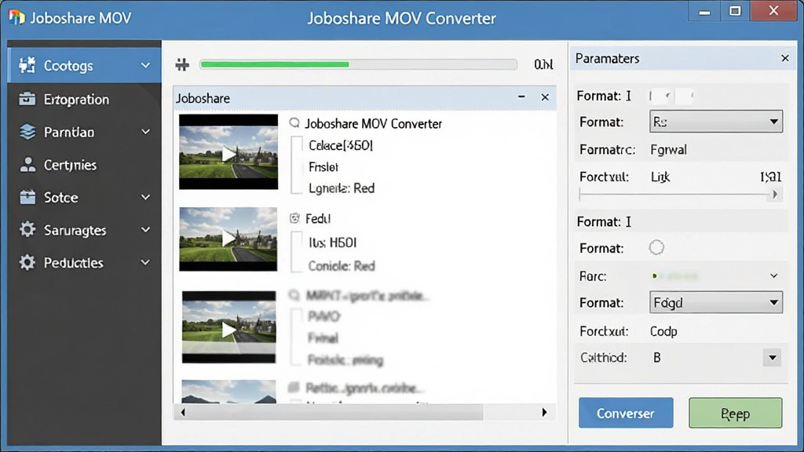
Task: Click the Fedu entry title
Action: coord(318,219)
